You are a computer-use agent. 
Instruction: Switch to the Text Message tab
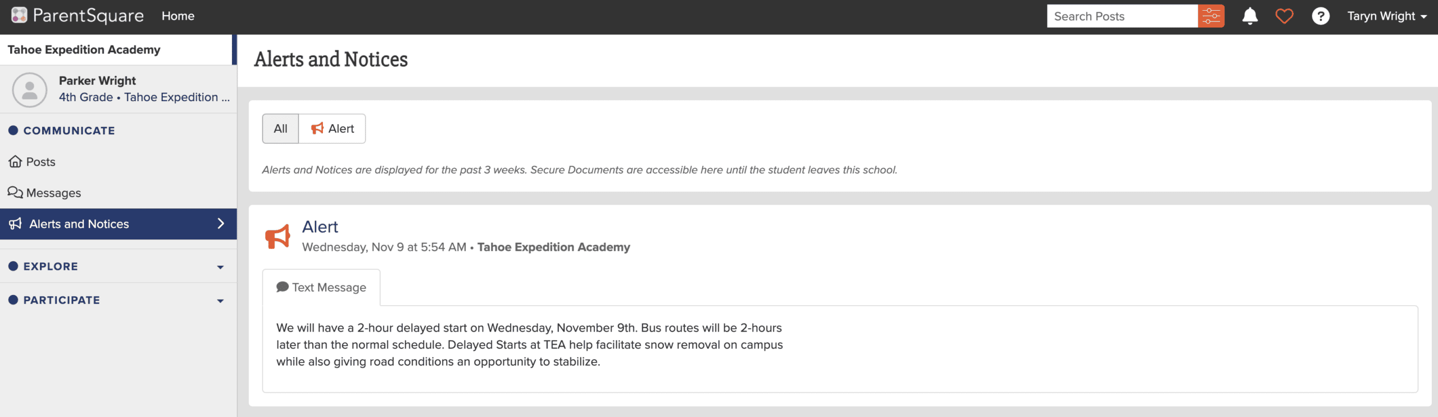[x=321, y=288]
